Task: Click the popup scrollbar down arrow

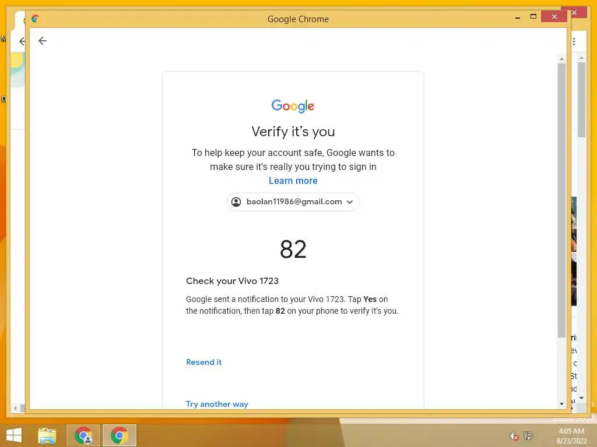Action: (561, 404)
